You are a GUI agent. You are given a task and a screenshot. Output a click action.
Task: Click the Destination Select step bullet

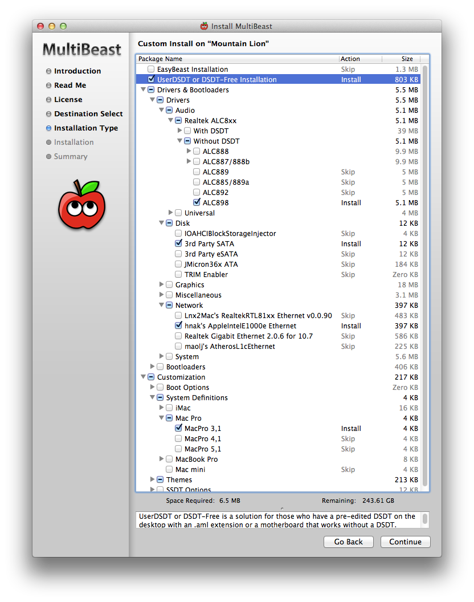(48, 114)
